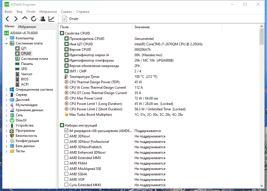Click the forward navigation arrow icon
Viewport: 267px width, 191px height.
[16, 19]
